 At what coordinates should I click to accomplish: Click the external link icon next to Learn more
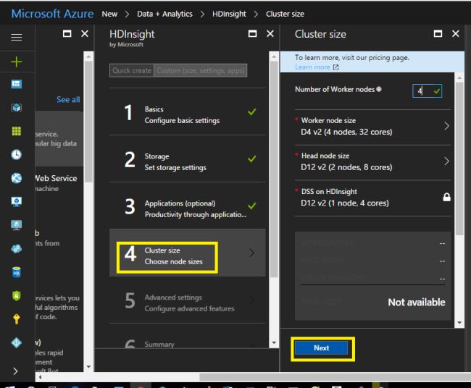[335, 67]
